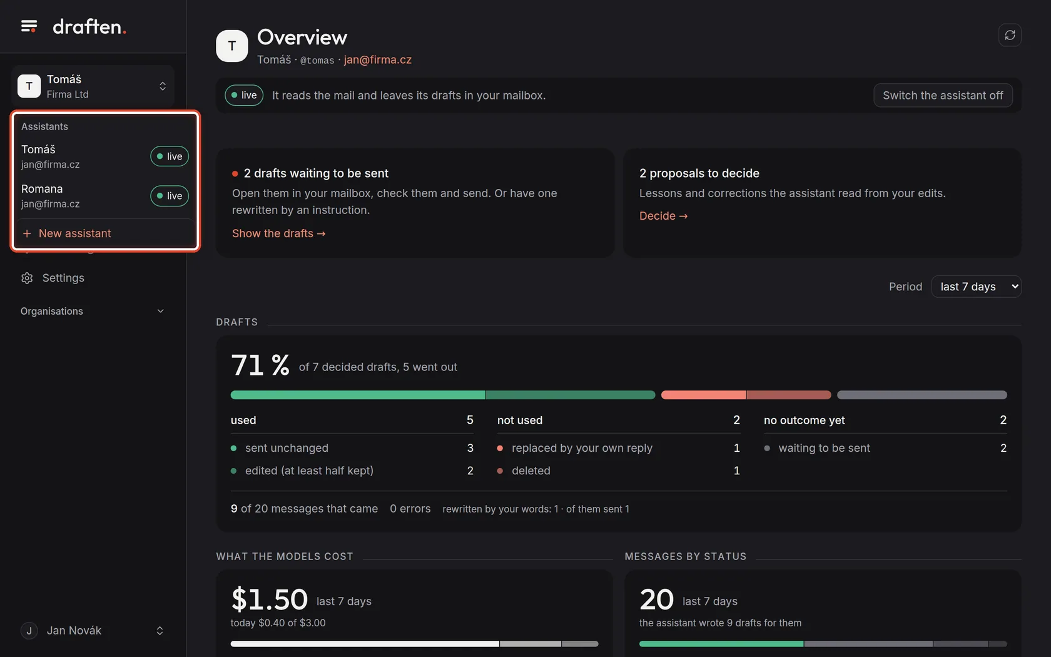Click the gray no outcome segment of drafts bar
1051x657 pixels.
[922, 395]
